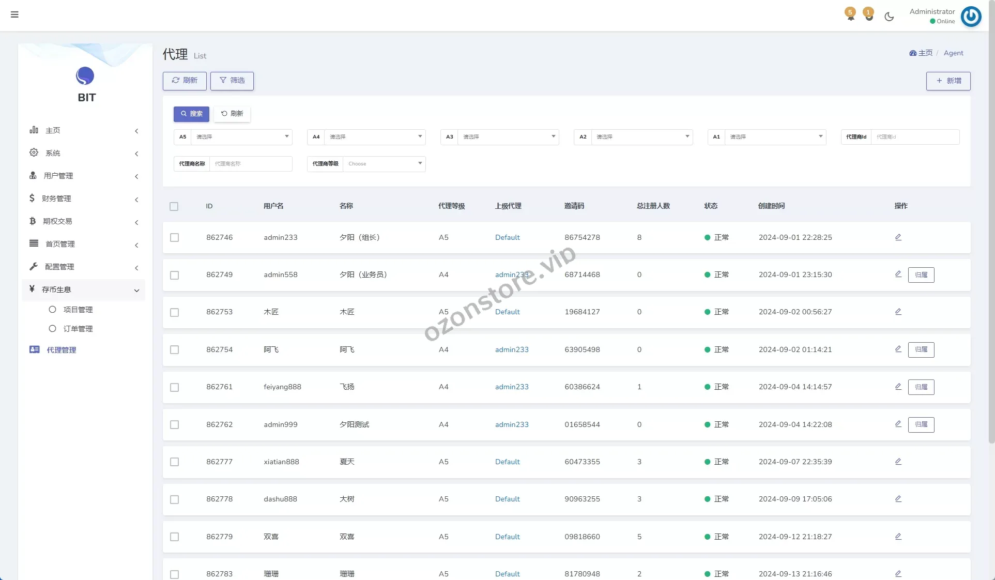The height and width of the screenshot is (580, 995).
Task: Open 代理管理 in the sidebar
Action: 61,350
